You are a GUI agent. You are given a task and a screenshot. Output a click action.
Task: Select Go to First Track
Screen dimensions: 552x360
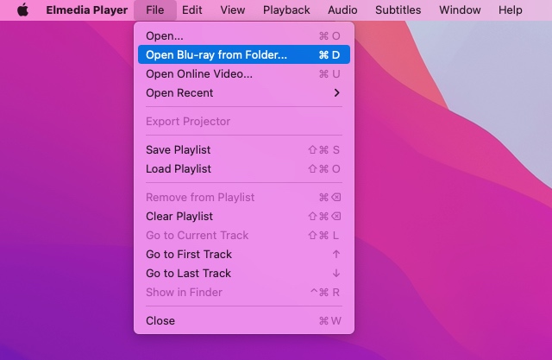(x=188, y=254)
